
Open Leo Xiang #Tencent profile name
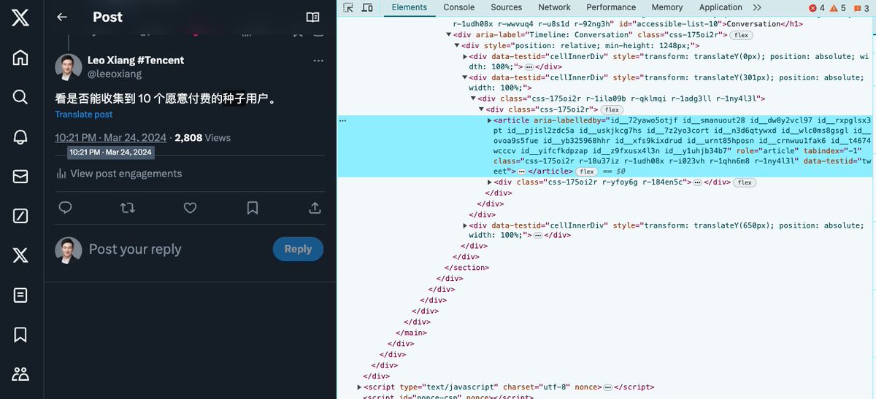click(136, 61)
